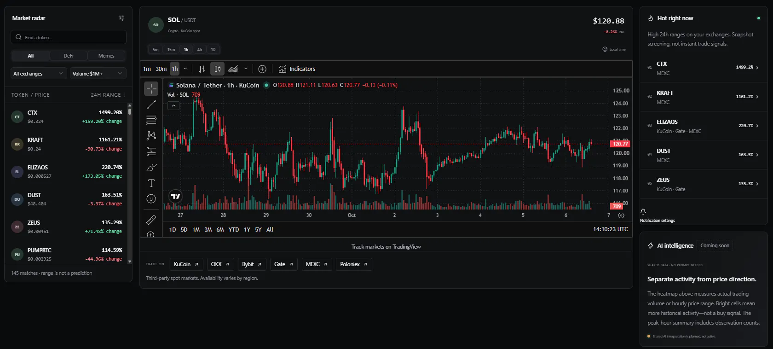Open the All exchanges dropdown
The image size is (773, 349).
coord(39,74)
